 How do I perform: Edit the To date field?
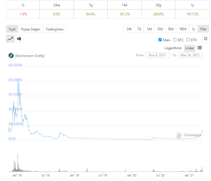point(190,55)
